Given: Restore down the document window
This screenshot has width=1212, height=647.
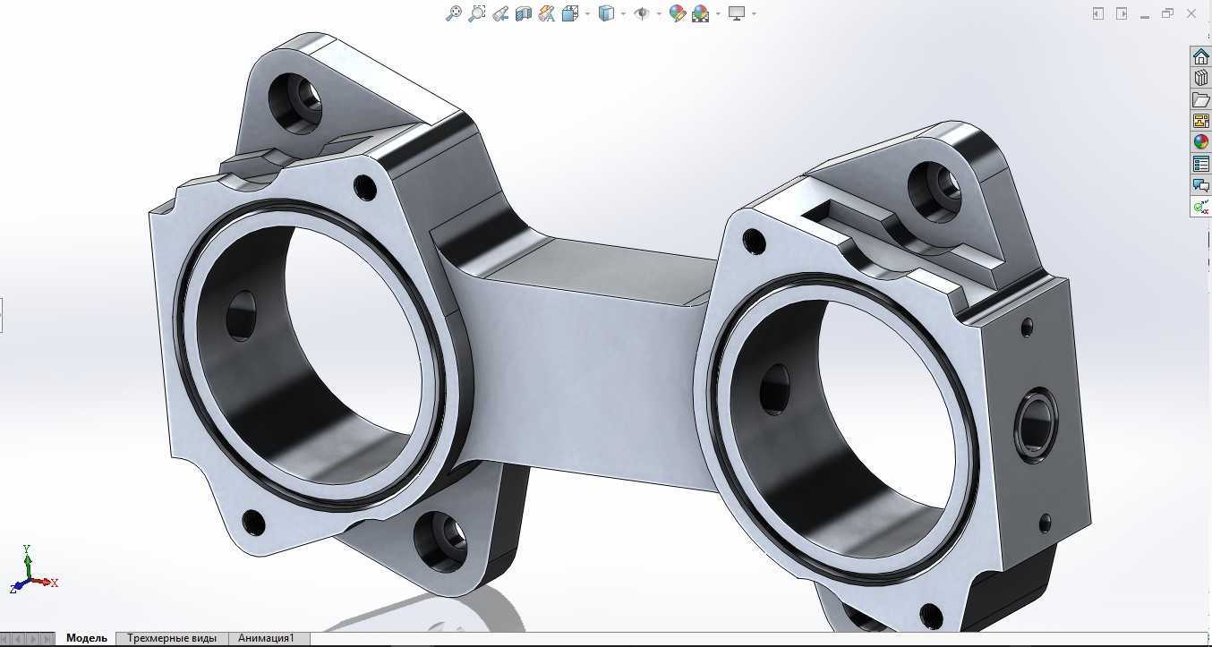Looking at the screenshot, I should tap(1167, 13).
